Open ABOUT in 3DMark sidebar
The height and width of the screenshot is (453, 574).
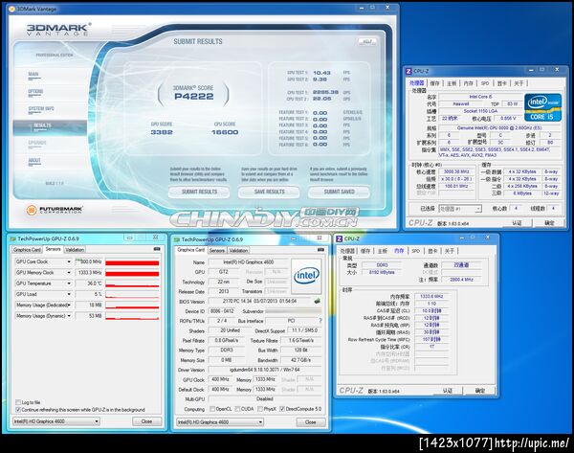pos(34,161)
